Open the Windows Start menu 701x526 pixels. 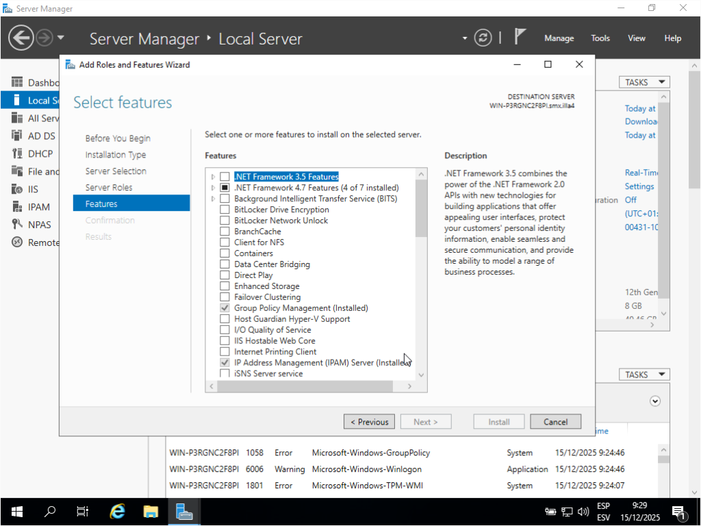(x=16, y=512)
